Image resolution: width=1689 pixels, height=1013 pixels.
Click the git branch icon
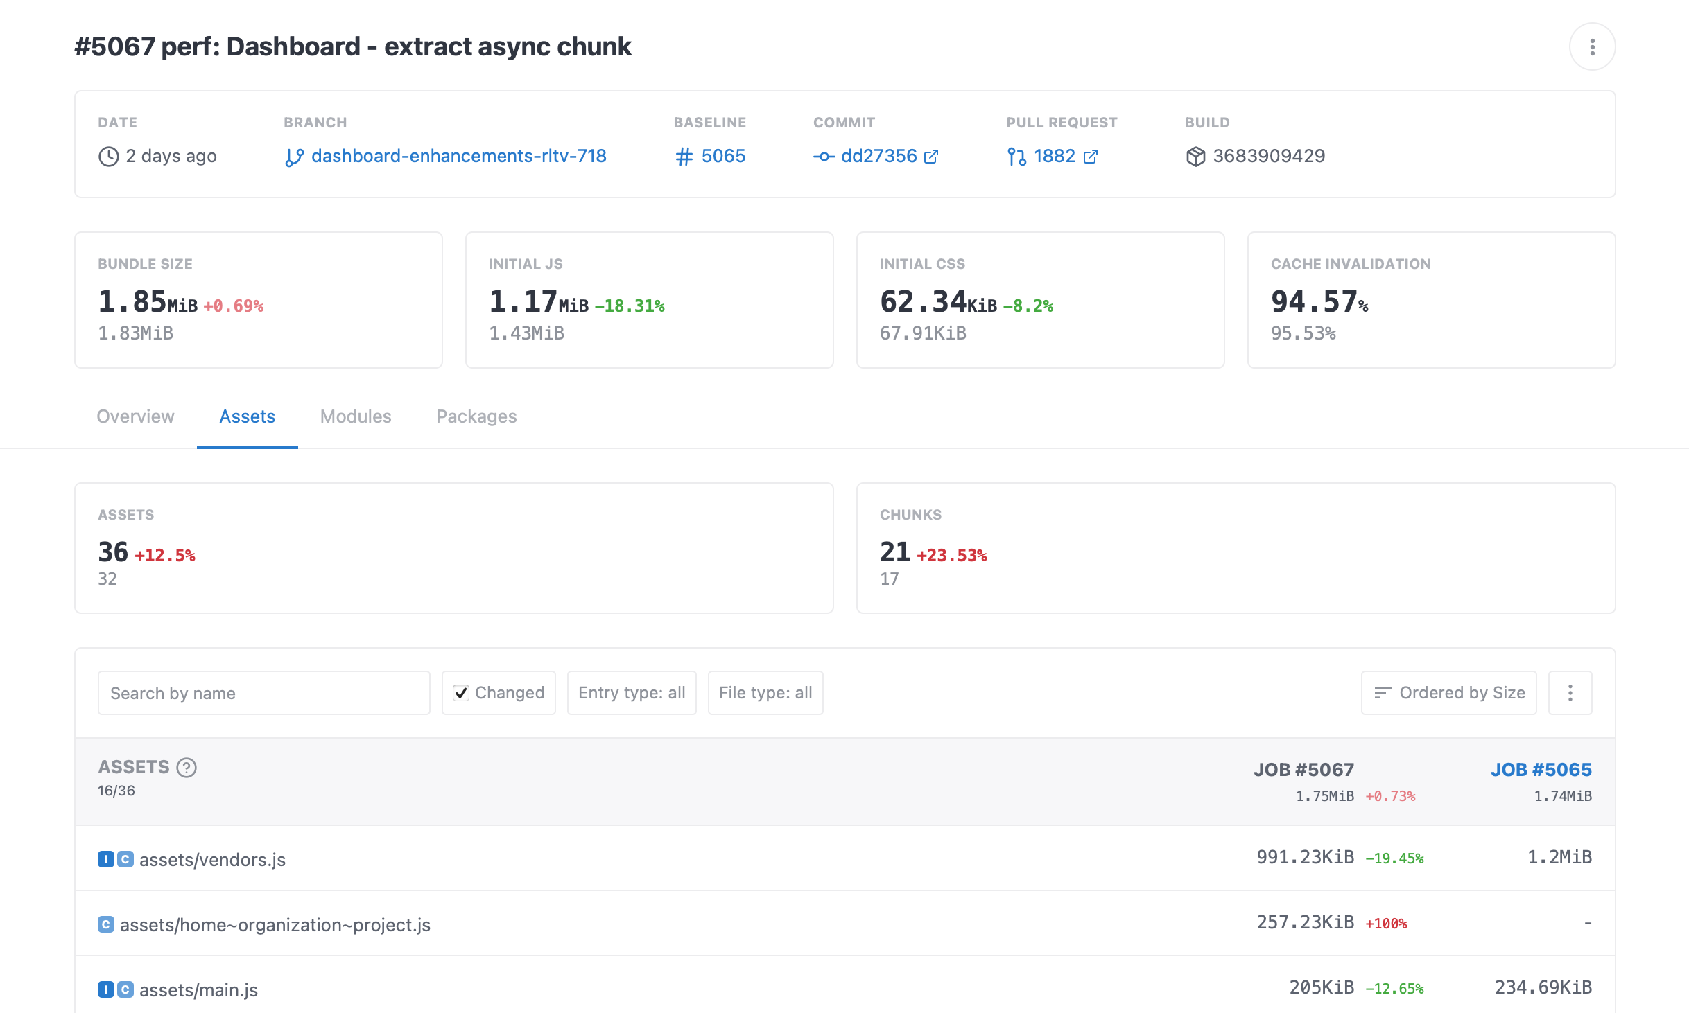pyautogui.click(x=294, y=157)
